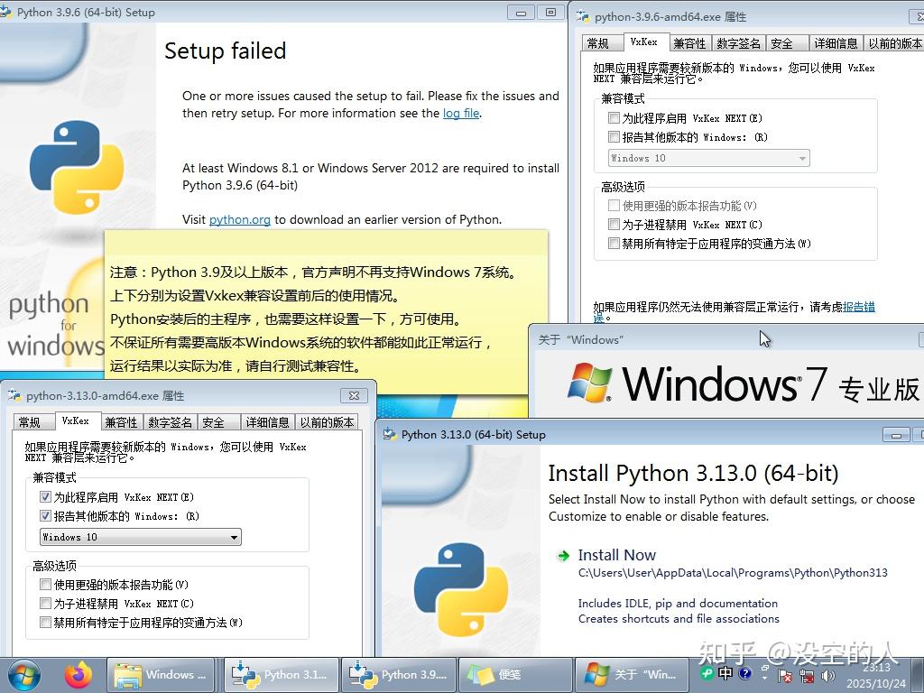Enable 为此程序启用 VxKex NEXT in 3.9.6 properties
The image size is (924, 693).
614,118
